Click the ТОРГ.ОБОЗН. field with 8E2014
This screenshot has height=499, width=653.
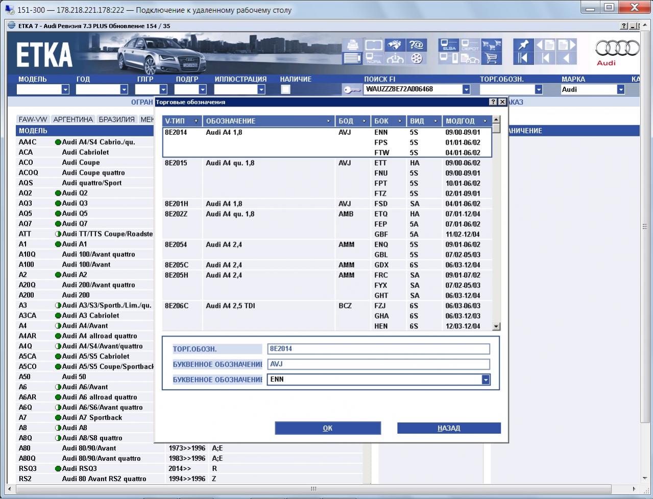(378, 349)
